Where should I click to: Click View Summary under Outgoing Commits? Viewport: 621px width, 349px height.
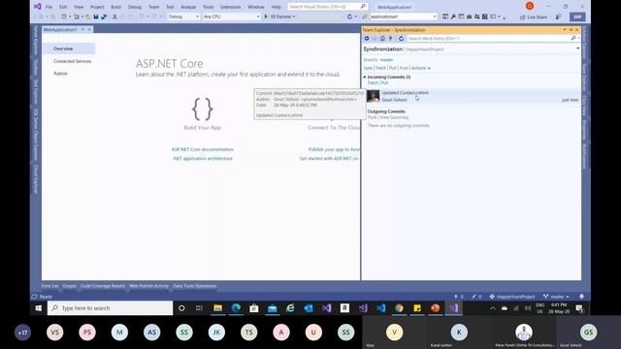394,117
